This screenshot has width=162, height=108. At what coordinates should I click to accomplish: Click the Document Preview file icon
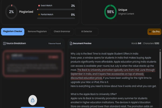(x=71, y=43)
